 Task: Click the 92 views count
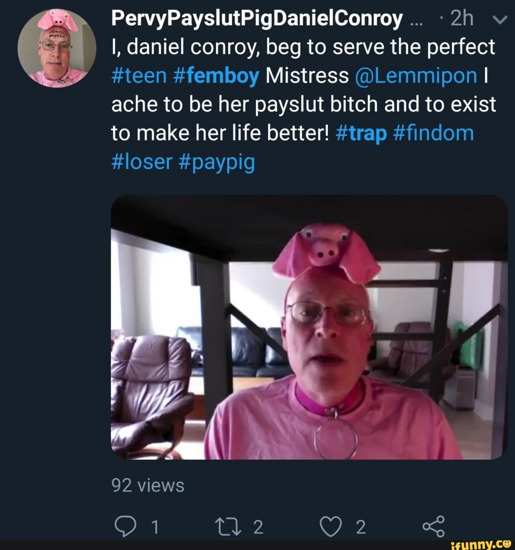(147, 485)
